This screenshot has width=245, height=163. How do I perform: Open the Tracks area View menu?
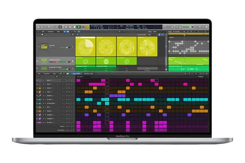[x=58, y=32]
